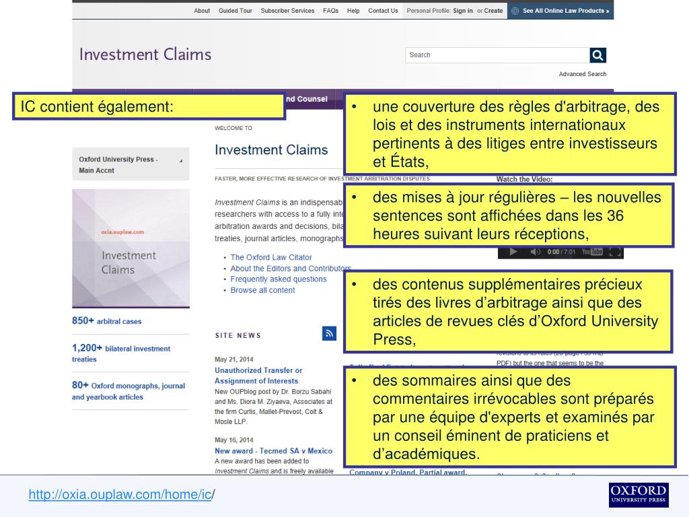The width and height of the screenshot is (689, 517).
Task: Click the globe icon beside See All Online Law Products
Action: click(x=515, y=11)
